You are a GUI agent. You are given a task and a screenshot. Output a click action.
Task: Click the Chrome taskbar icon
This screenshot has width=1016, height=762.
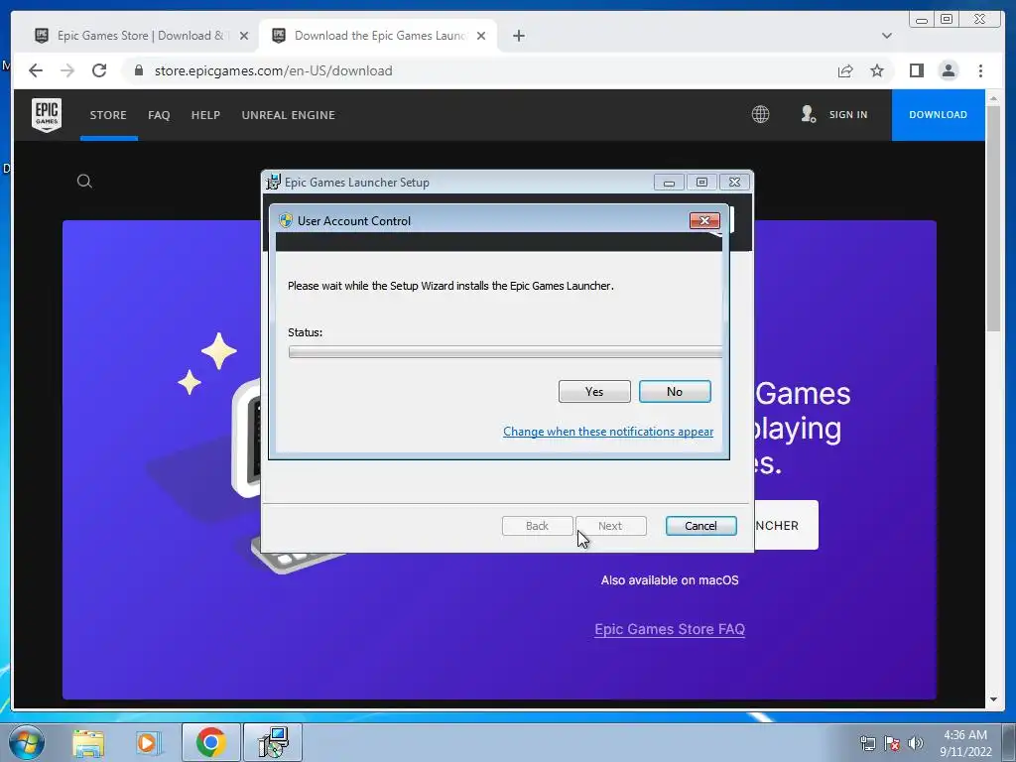(x=210, y=742)
